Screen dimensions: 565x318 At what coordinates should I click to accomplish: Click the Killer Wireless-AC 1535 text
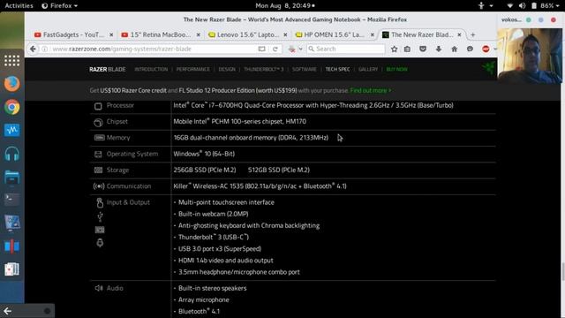tap(260, 186)
